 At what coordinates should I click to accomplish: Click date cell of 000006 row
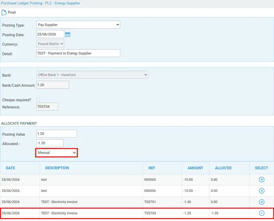pos(11,191)
